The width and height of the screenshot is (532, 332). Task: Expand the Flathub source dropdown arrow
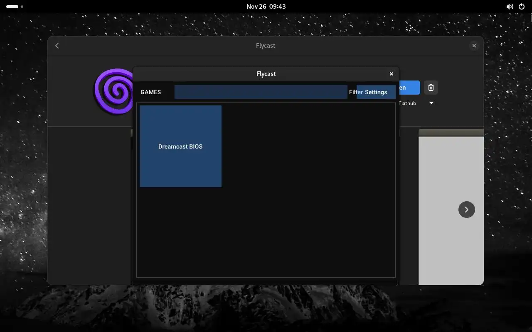(x=431, y=103)
